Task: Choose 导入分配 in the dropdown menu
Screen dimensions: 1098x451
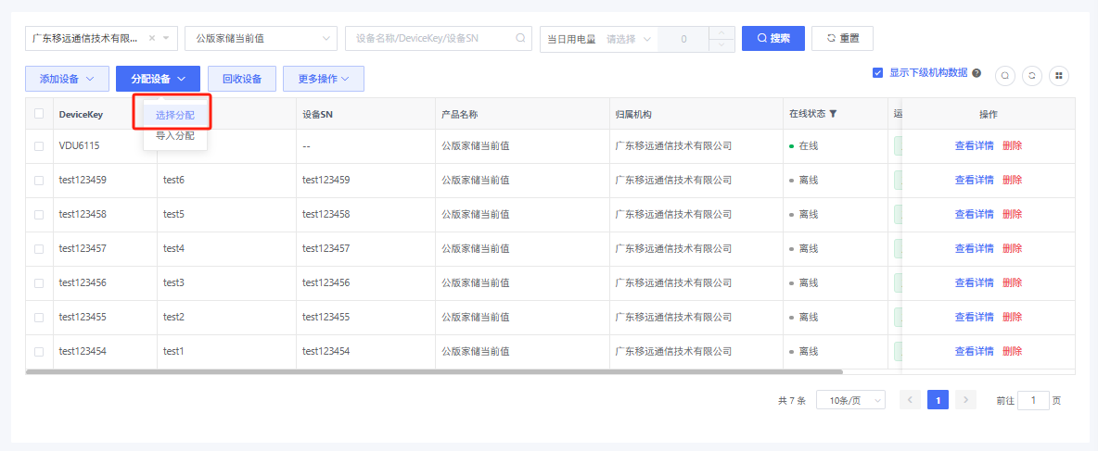Action: coord(174,136)
